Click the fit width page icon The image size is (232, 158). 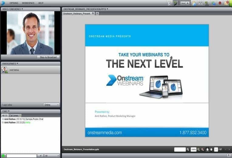(207, 149)
